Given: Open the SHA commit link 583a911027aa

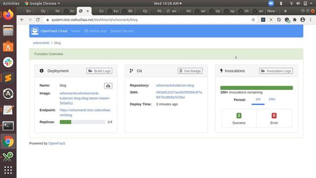Looking at the screenshot, I should click(179, 94).
